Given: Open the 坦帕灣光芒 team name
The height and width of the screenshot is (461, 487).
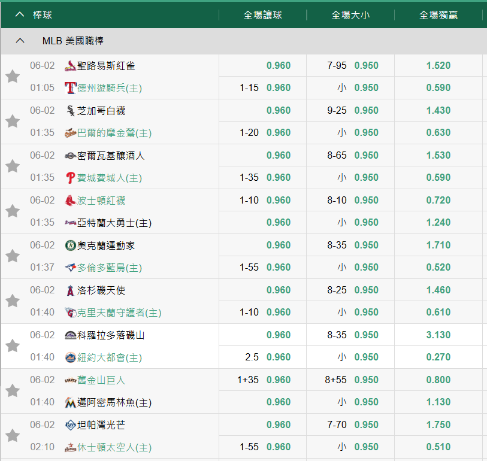Looking at the screenshot, I should [101, 425].
